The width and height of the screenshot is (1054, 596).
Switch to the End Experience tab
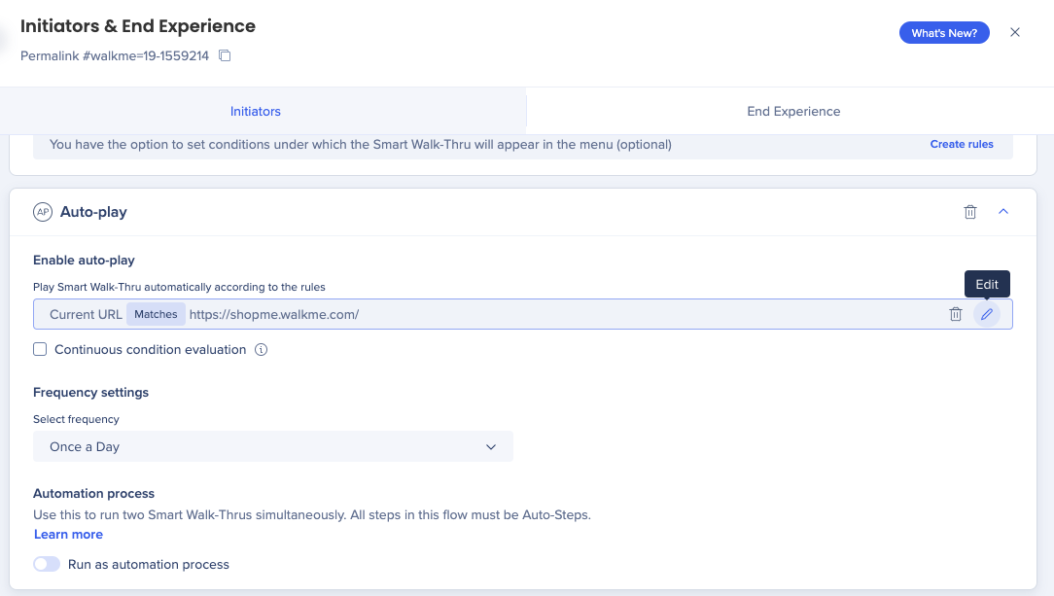coord(793,111)
